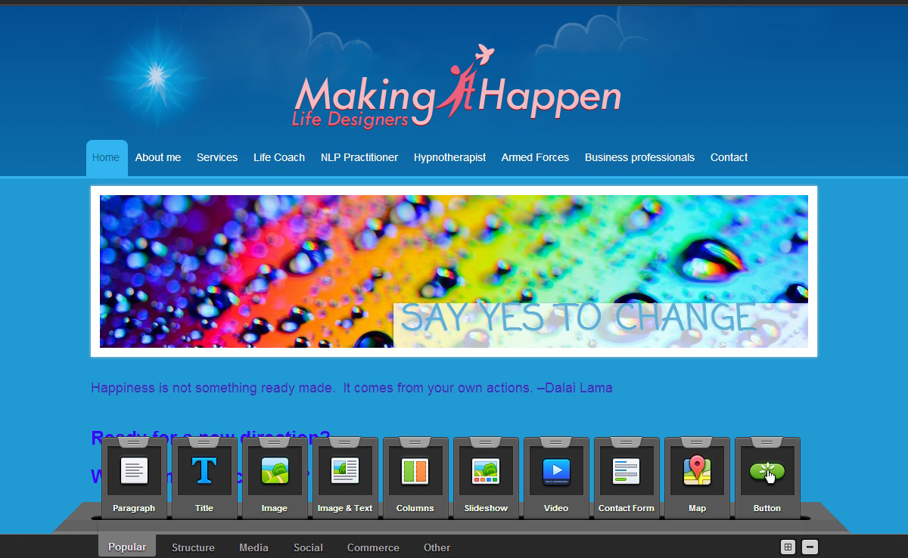Open the Other elements tab
908x558 pixels.
[437, 547]
